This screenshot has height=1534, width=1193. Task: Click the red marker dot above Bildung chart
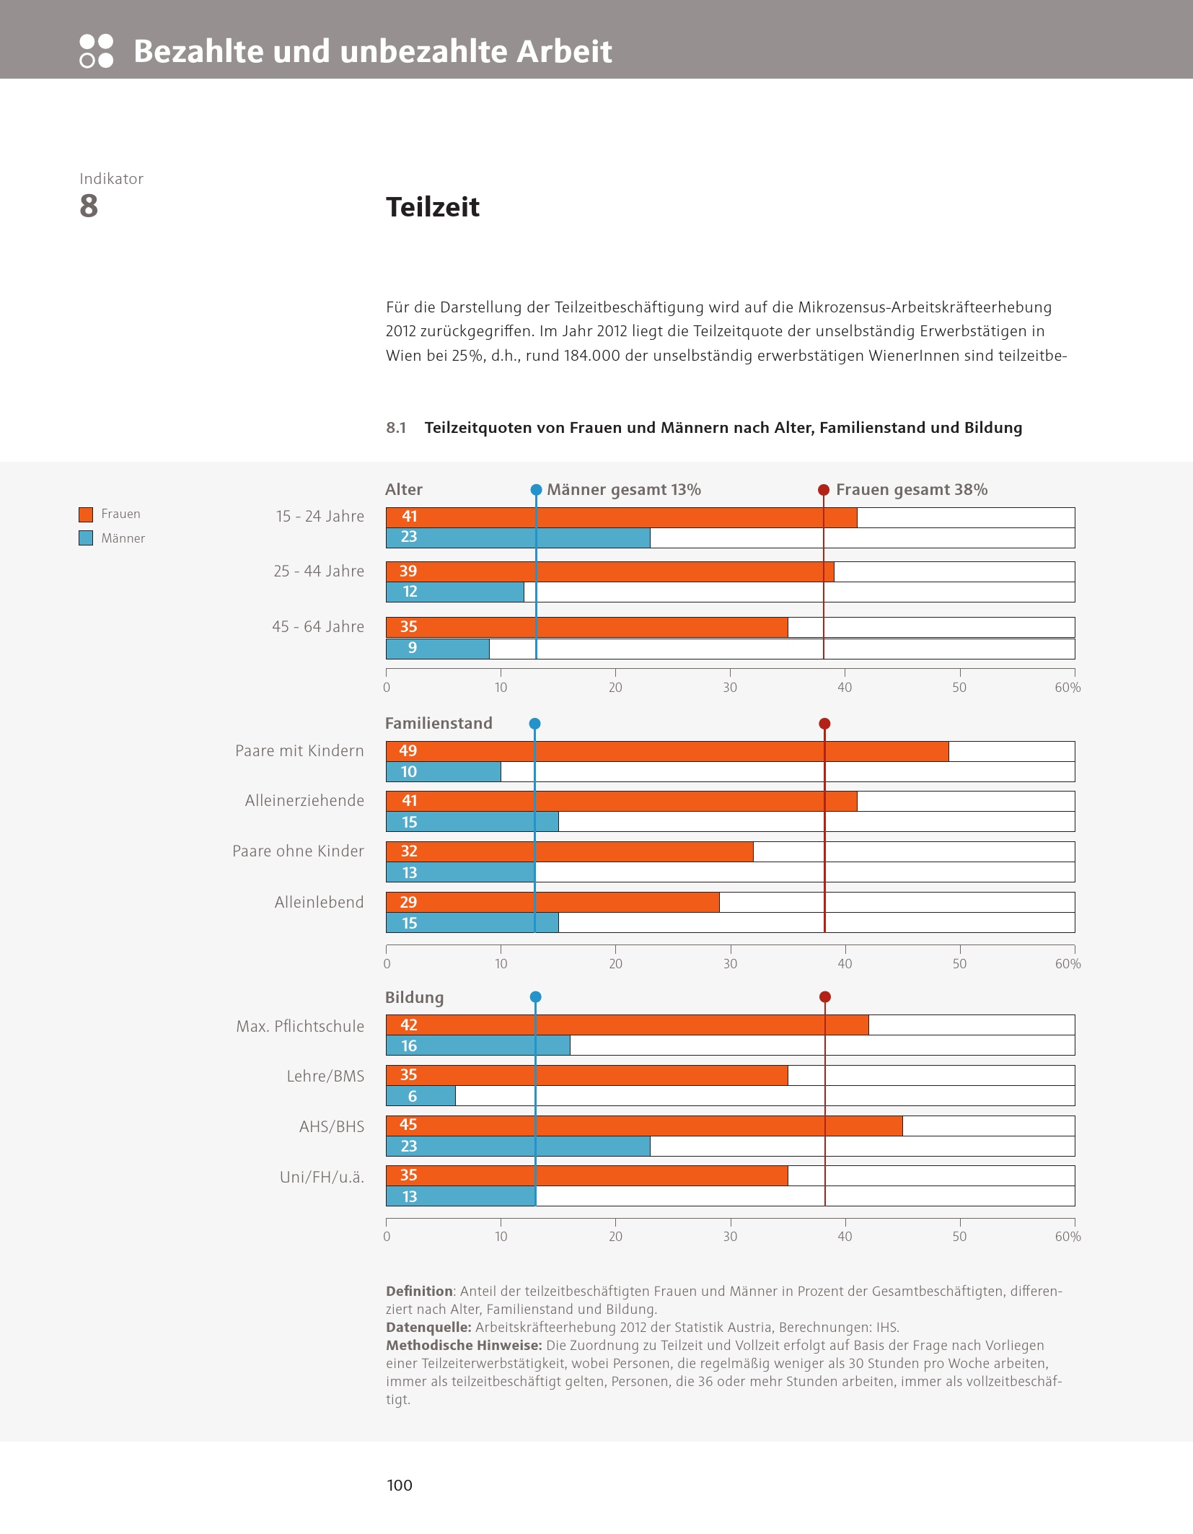pos(825,997)
